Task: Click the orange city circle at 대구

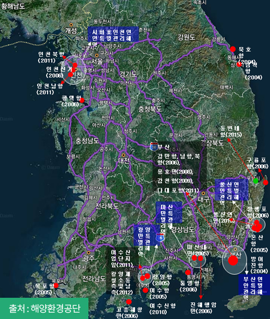Action: coord(203,193)
